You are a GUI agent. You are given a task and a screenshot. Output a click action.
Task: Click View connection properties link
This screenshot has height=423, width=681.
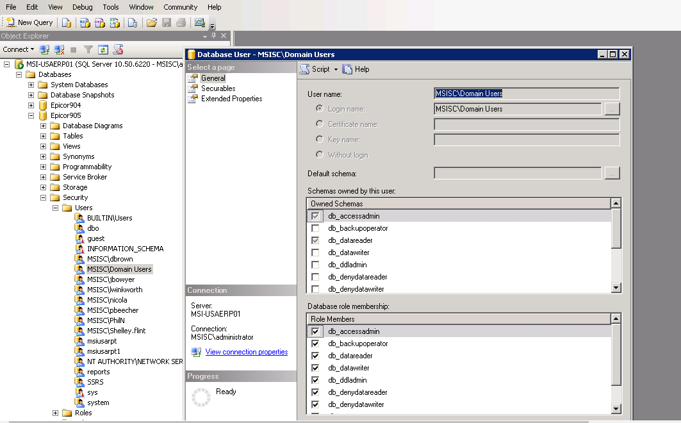[x=246, y=352]
